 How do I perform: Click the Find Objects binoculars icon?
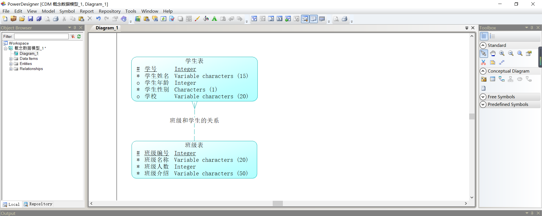[155, 19]
